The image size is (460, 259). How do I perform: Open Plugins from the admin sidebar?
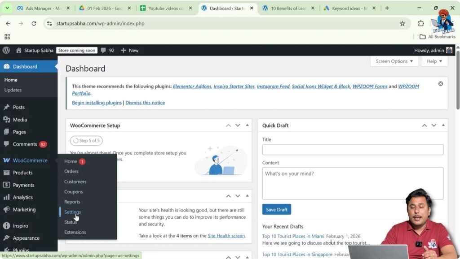coord(21,249)
